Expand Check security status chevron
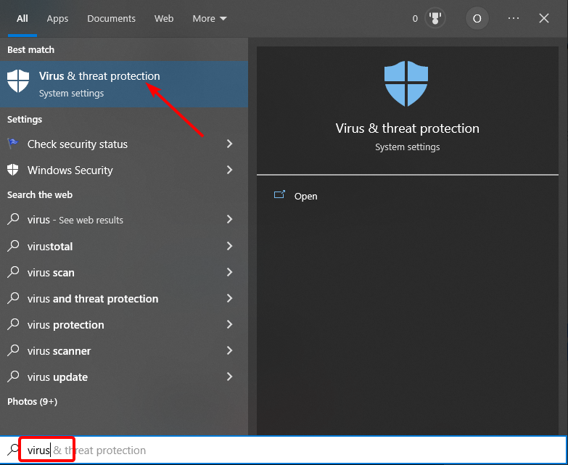The image size is (568, 465). click(x=229, y=144)
